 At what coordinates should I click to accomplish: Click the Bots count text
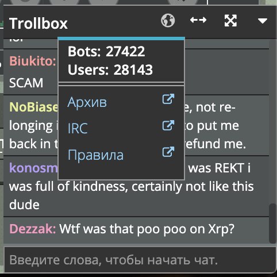point(106,51)
